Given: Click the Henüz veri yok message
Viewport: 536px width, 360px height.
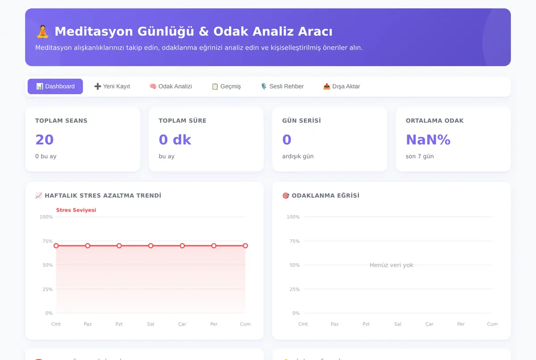Looking at the screenshot, I should click(x=392, y=265).
